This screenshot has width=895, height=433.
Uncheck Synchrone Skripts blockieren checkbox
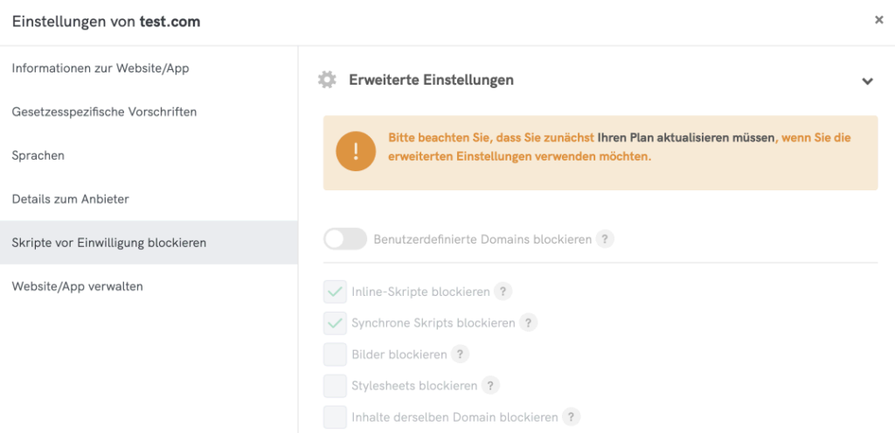pyautogui.click(x=335, y=323)
